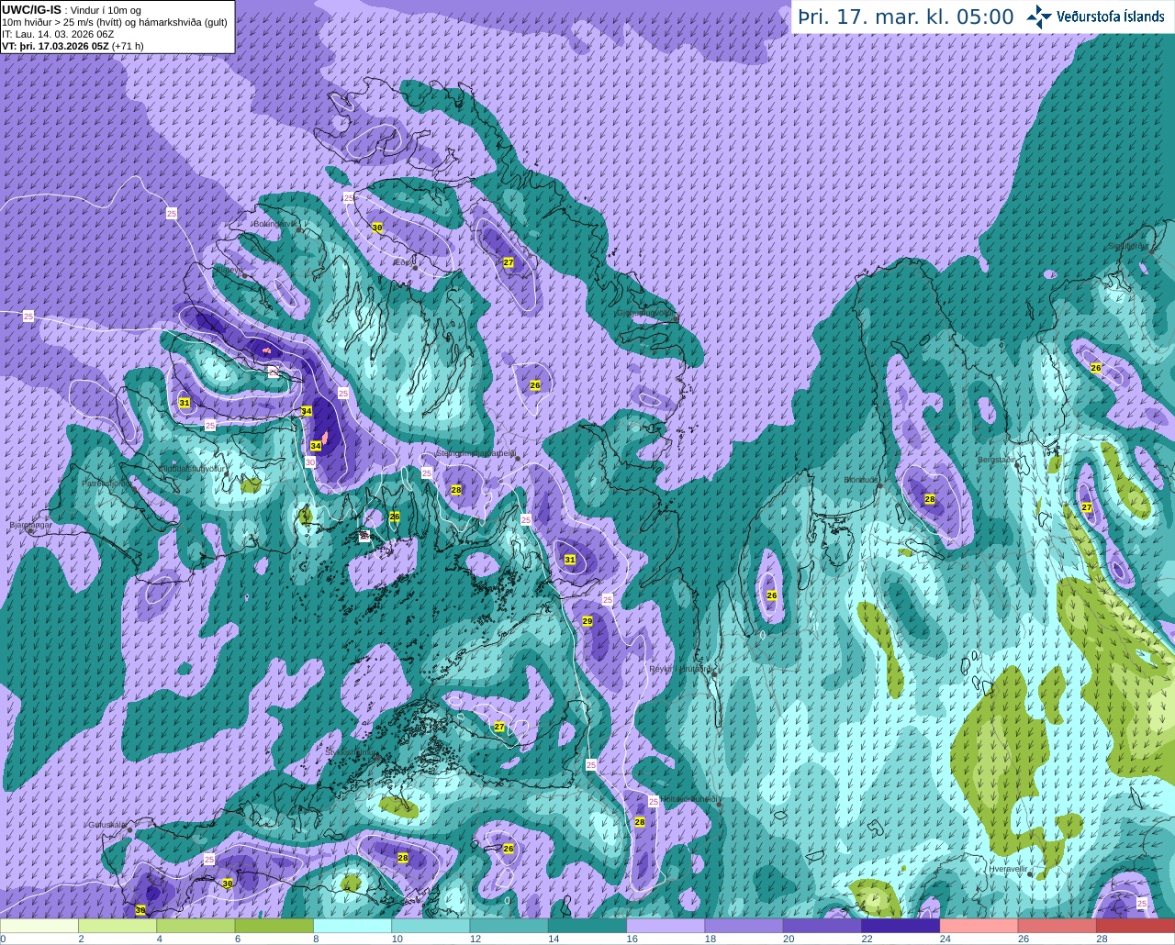Image resolution: width=1175 pixels, height=945 pixels.
Task: Click the Æðey station label
Action: [x=403, y=262]
